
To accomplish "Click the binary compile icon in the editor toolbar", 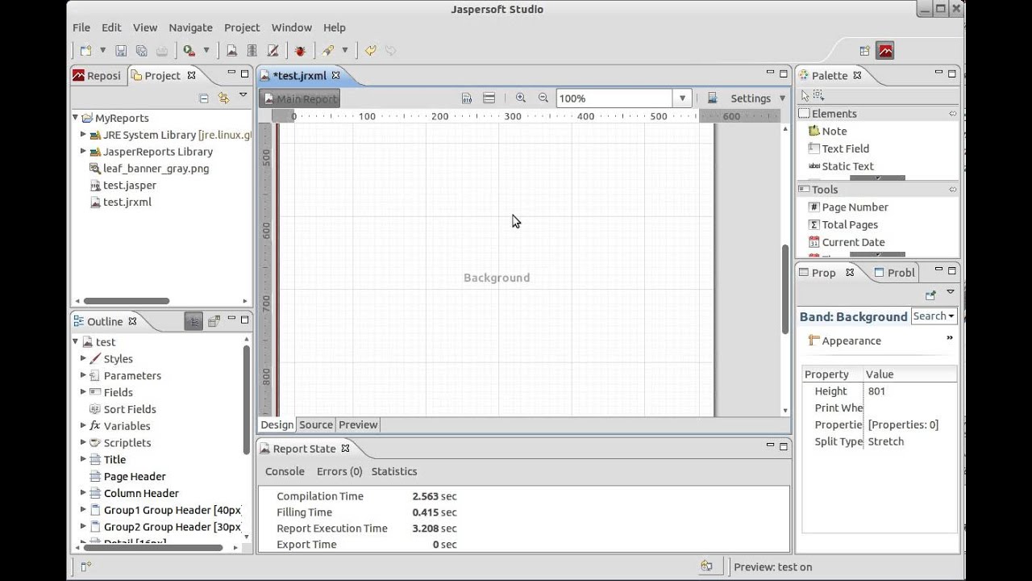I will (467, 98).
